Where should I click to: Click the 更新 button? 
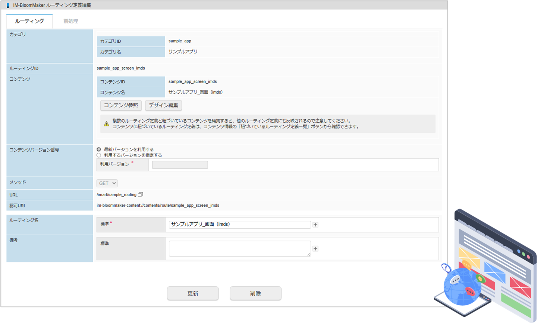pos(193,293)
